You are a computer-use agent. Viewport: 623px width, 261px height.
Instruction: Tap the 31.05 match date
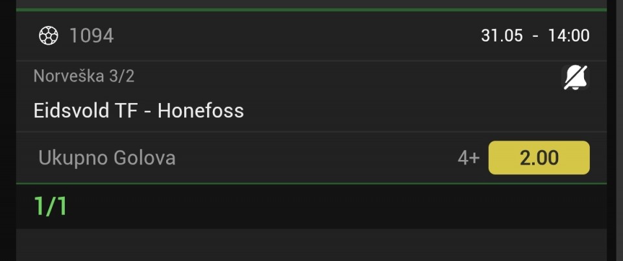502,36
